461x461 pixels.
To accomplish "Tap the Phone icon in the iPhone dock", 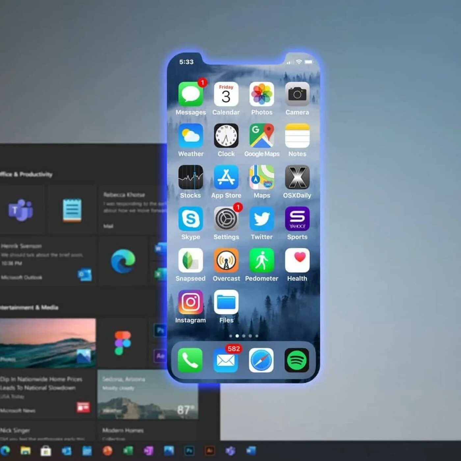I will 190,360.
